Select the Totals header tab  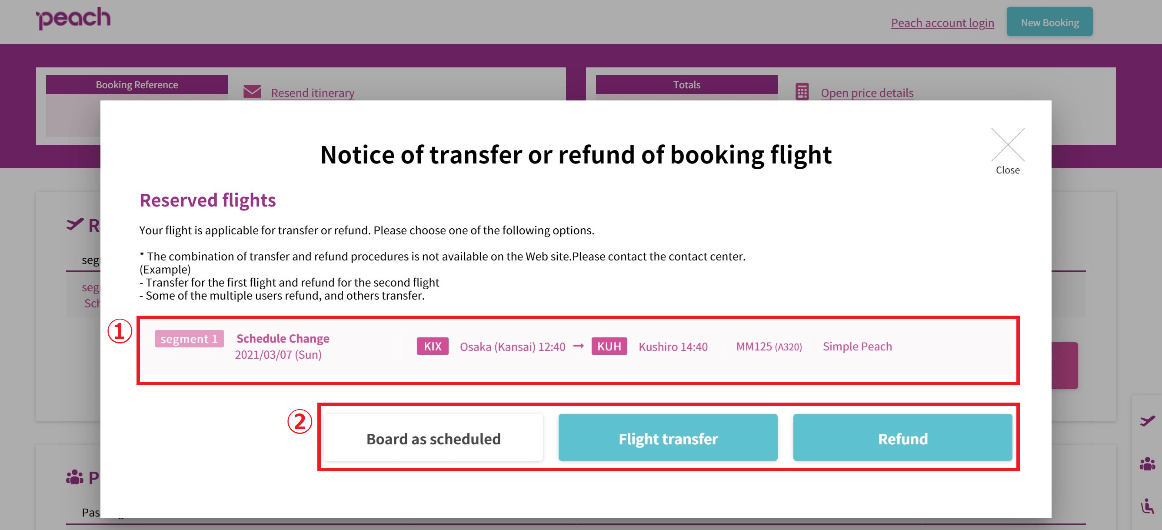tap(686, 84)
